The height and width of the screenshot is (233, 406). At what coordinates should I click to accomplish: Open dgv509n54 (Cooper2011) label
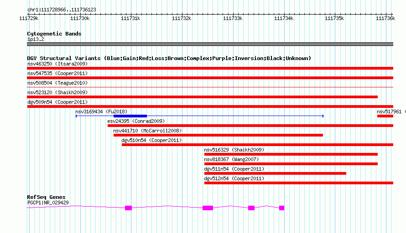pos(57,102)
